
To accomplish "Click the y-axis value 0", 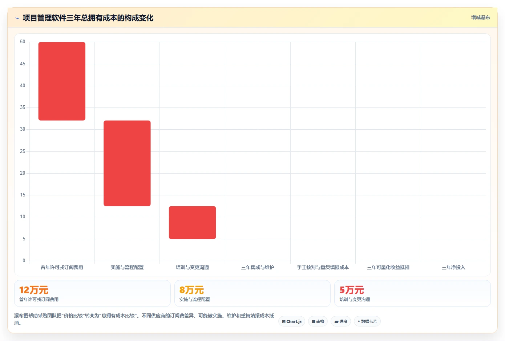I will tap(24, 261).
